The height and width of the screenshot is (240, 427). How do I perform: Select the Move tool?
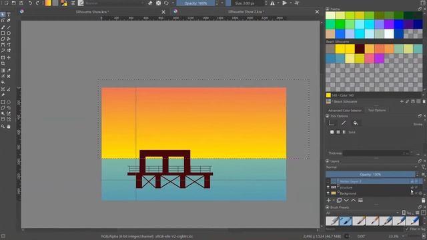coord(9,58)
